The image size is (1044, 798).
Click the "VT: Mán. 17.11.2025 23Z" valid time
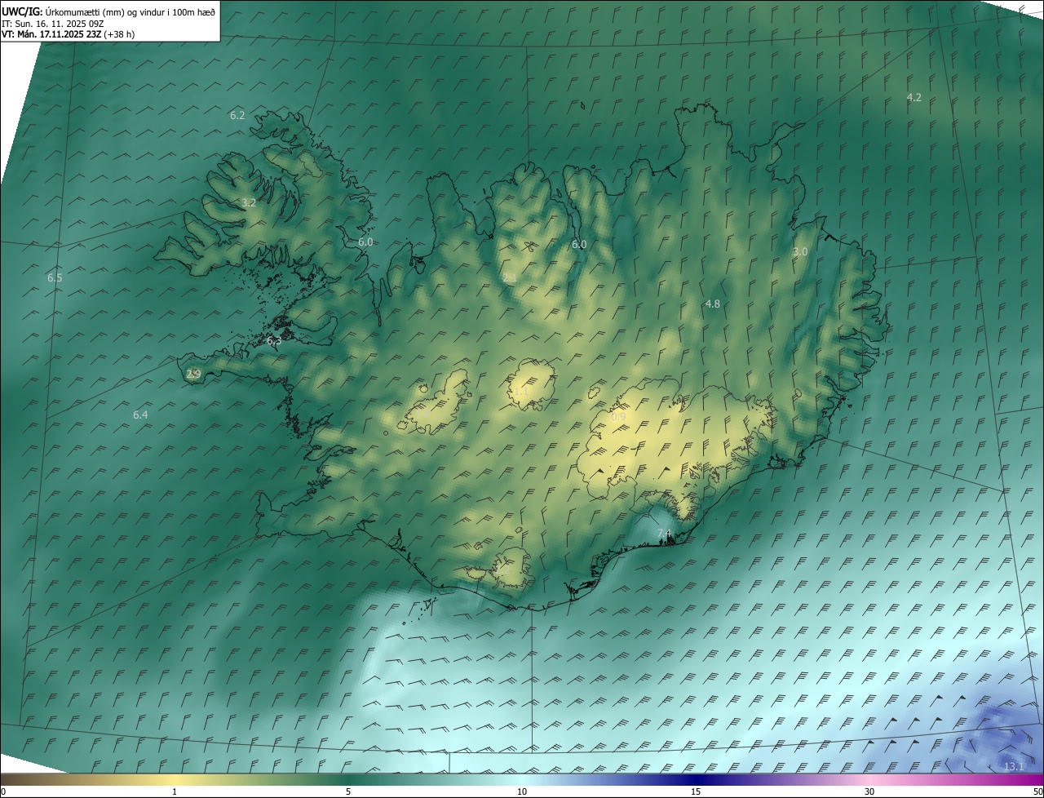tap(51, 34)
